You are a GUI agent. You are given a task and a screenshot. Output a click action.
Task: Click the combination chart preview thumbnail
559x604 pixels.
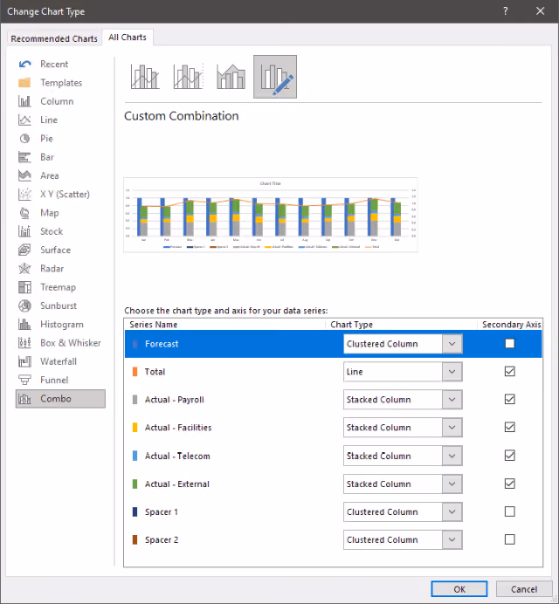point(270,215)
